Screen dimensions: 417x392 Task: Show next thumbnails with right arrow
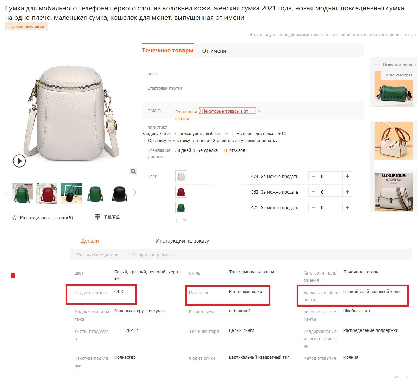click(x=135, y=193)
